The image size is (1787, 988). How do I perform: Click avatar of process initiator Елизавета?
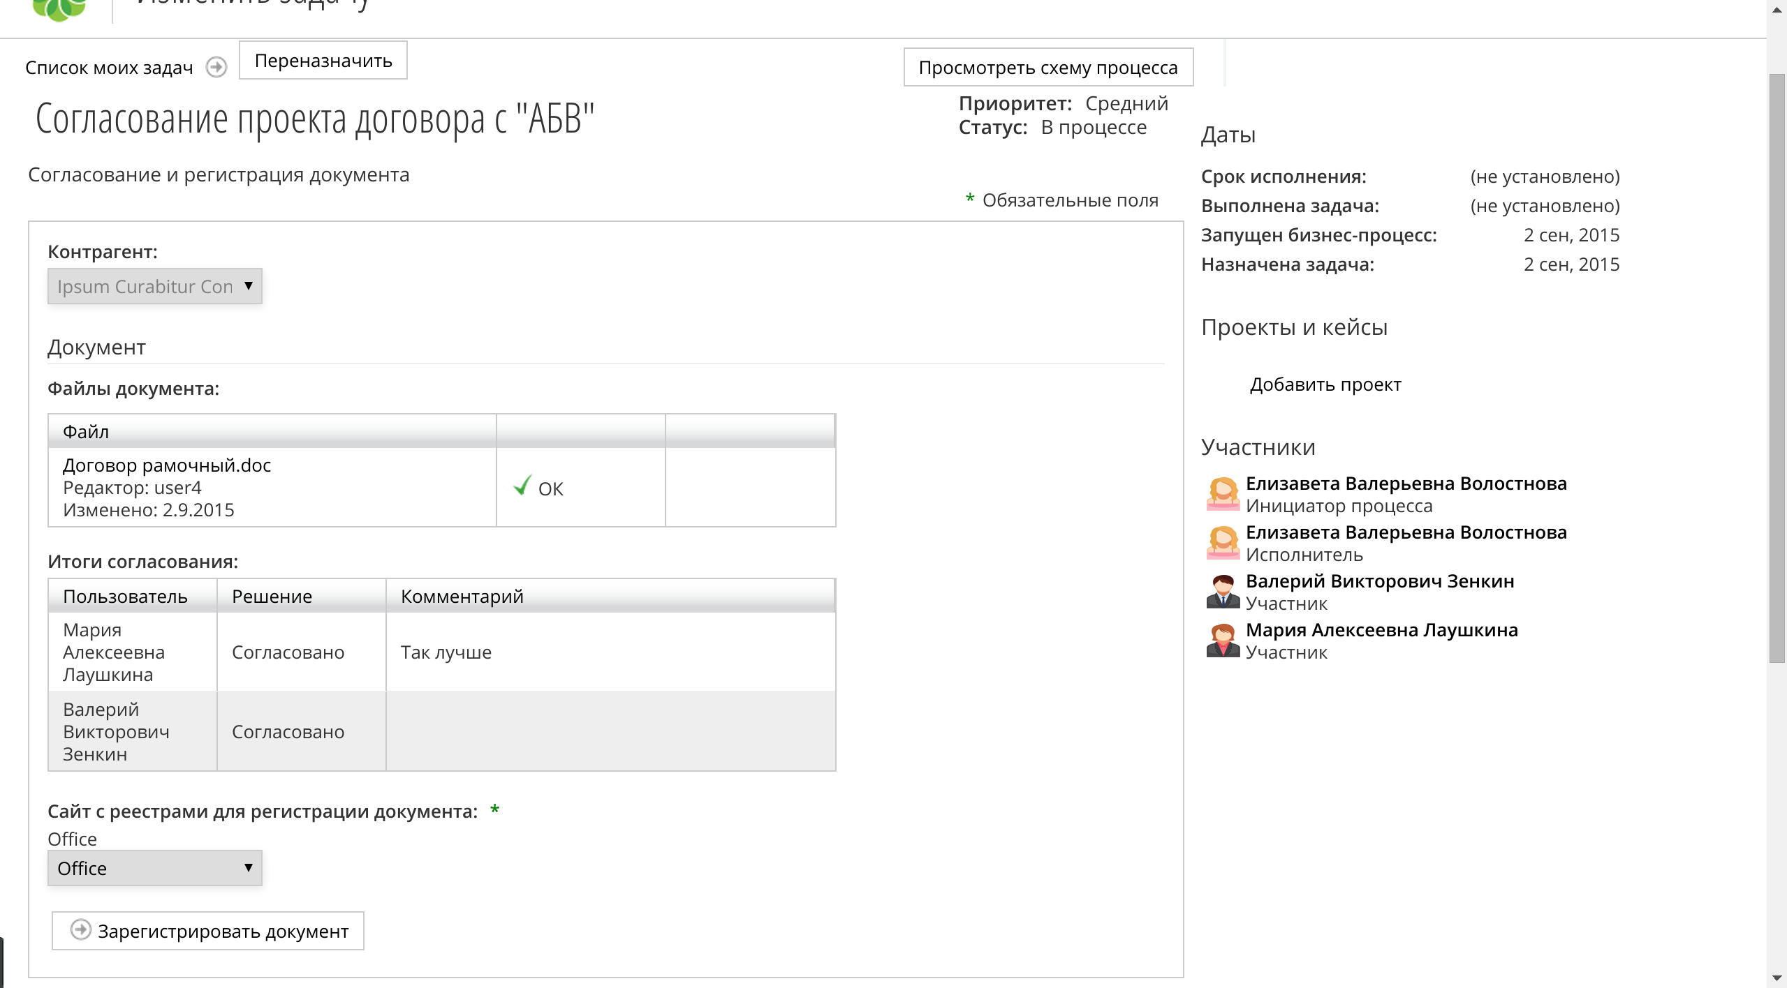click(x=1223, y=494)
